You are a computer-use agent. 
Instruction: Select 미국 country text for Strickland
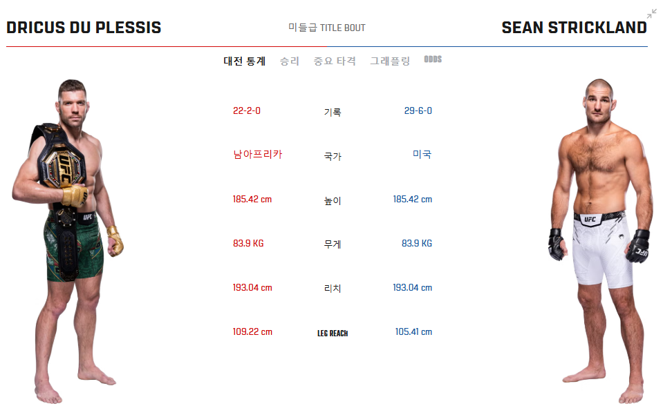tap(420, 155)
